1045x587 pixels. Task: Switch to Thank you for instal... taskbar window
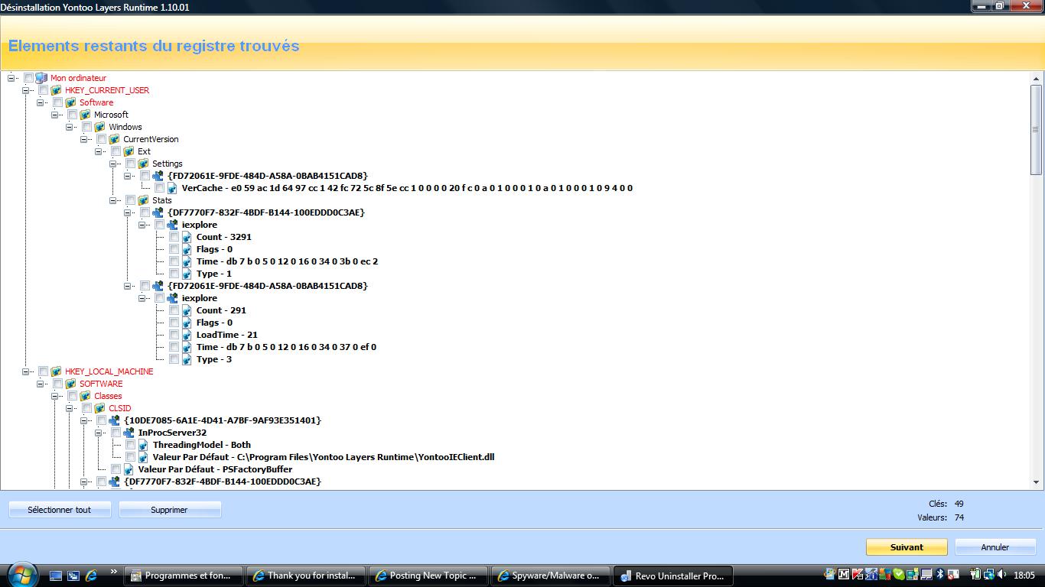pyautogui.click(x=306, y=576)
